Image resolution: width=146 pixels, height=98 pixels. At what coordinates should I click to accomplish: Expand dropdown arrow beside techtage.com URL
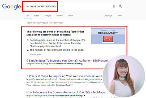(84, 96)
